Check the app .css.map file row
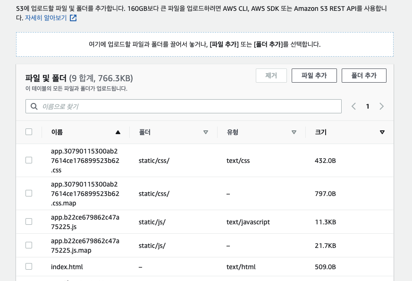Viewport: 412px width, 281px height. click(x=29, y=193)
